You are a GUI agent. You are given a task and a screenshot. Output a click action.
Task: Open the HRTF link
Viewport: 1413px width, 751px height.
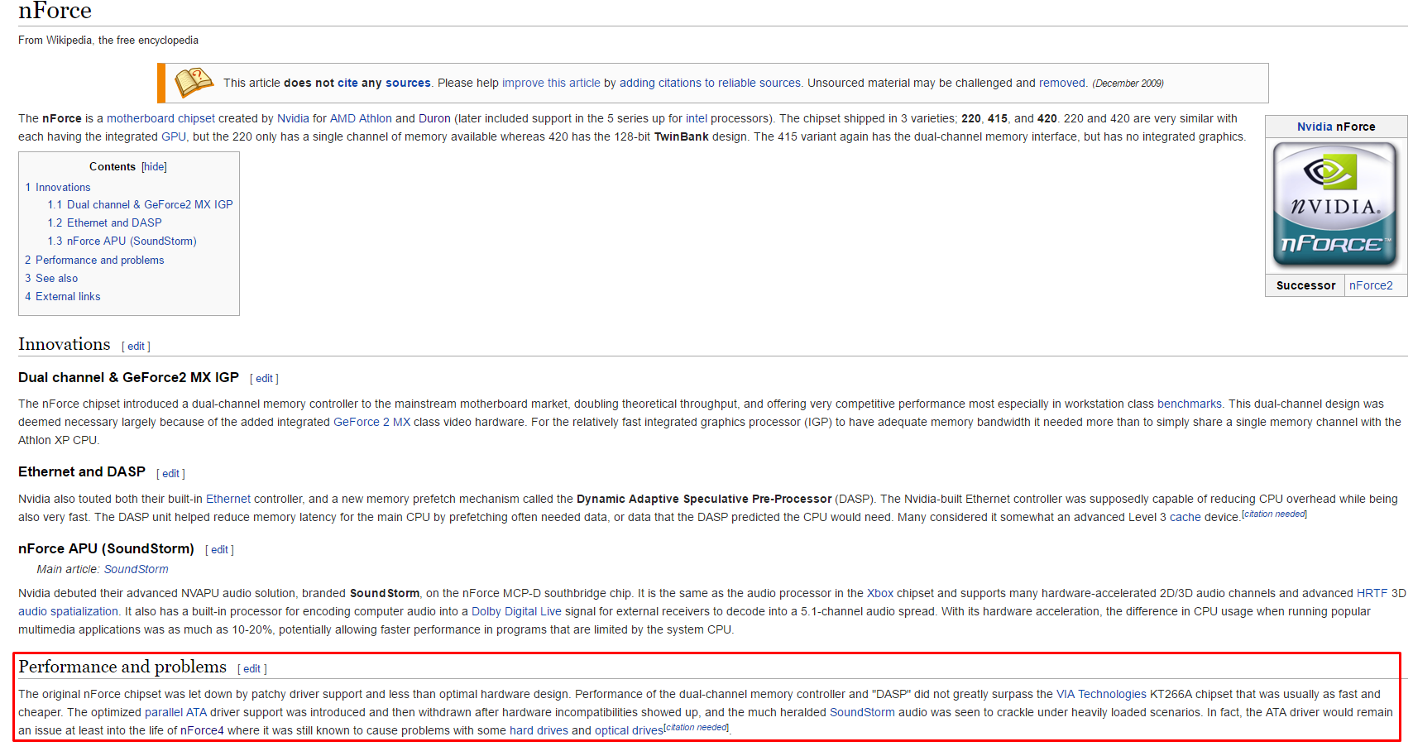pos(1372,594)
